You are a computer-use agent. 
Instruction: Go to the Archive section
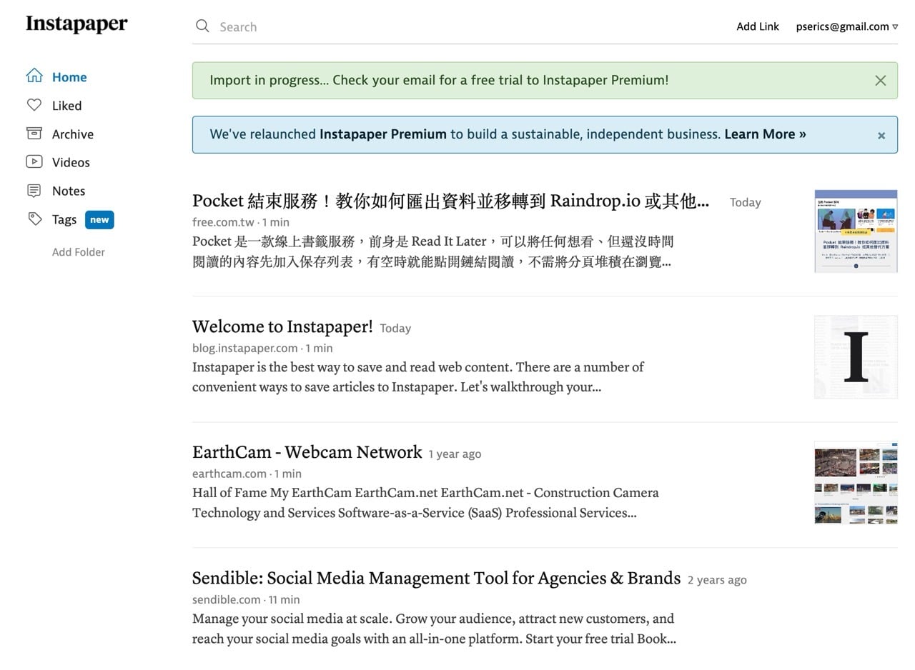pos(73,134)
